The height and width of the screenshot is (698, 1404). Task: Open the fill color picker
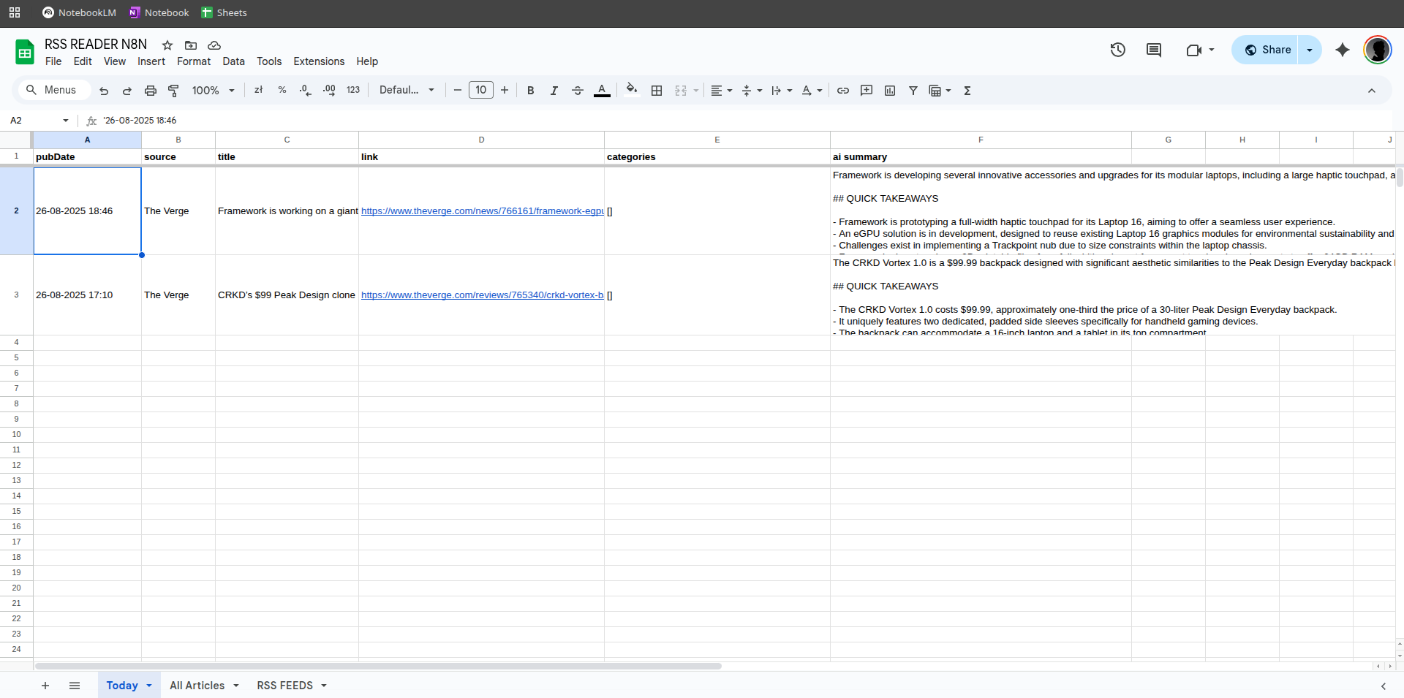(632, 91)
